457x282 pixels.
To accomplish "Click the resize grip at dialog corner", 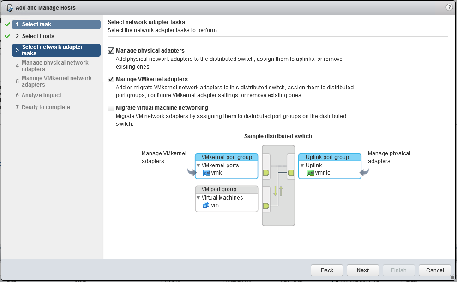I will click(x=452, y=277).
